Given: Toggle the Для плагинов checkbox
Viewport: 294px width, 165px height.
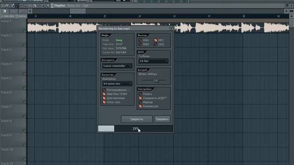Looking at the screenshot, I should [104, 98].
